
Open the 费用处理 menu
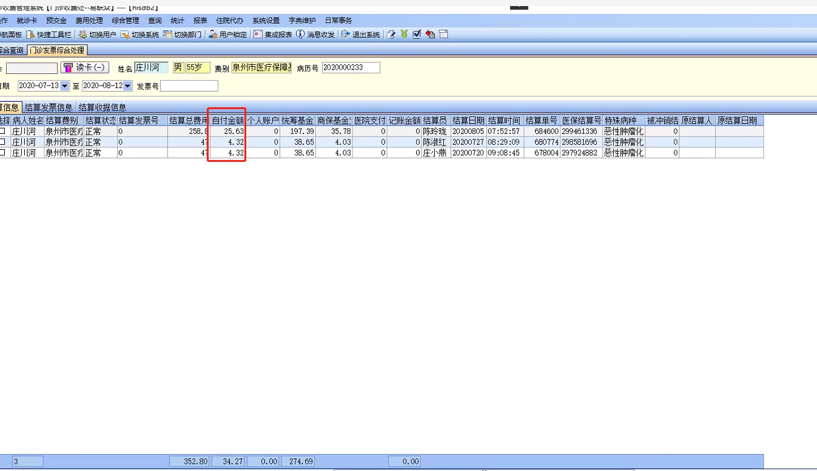point(89,21)
